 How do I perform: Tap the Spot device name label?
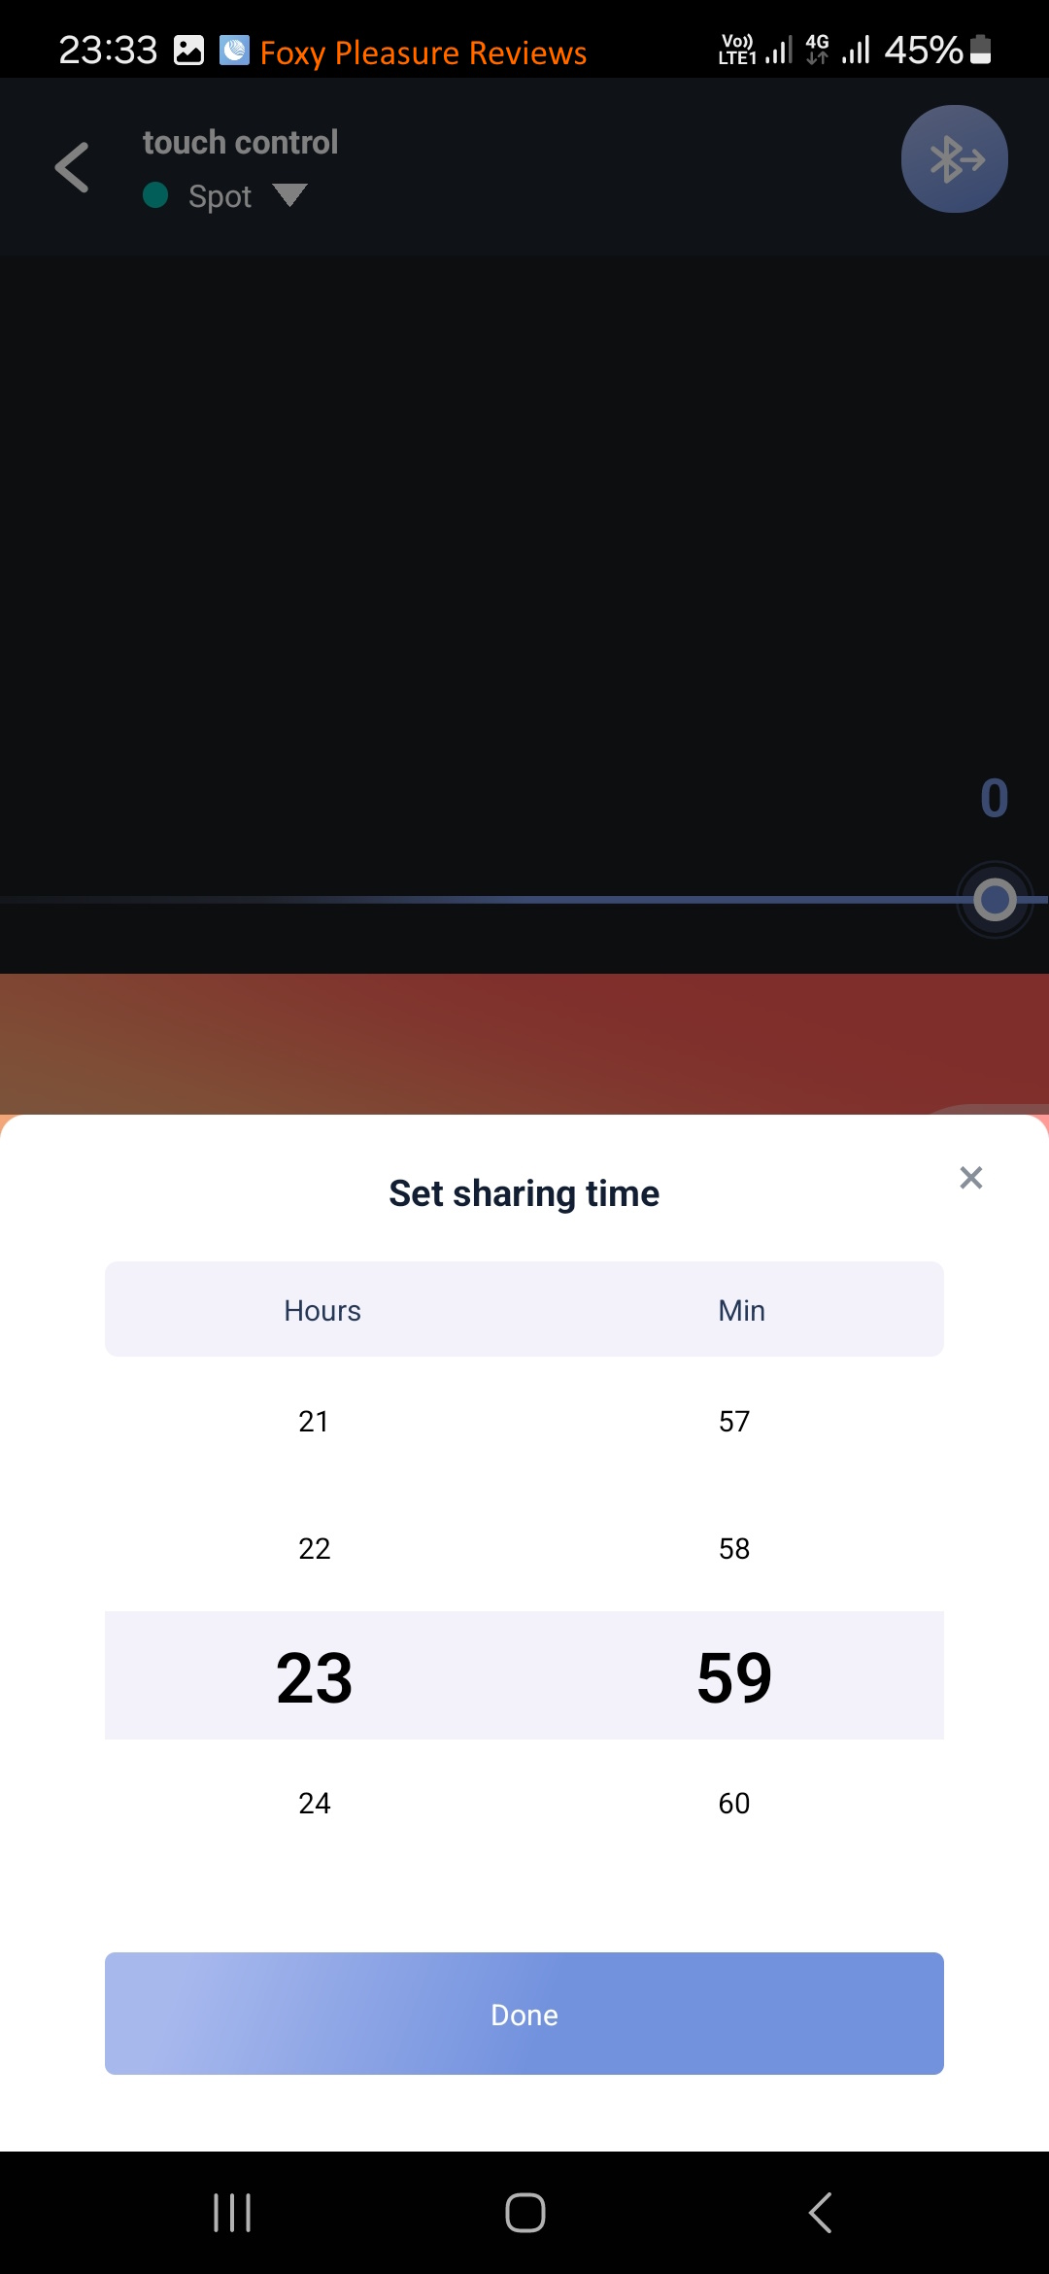tap(220, 196)
